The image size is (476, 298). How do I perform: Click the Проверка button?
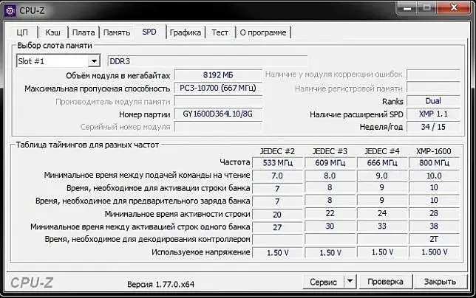tap(385, 281)
